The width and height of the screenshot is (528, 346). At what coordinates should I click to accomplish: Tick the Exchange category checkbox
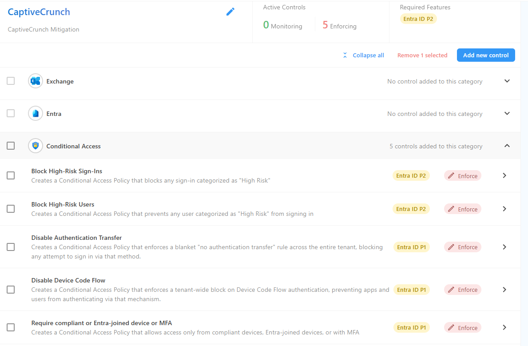coord(11,81)
